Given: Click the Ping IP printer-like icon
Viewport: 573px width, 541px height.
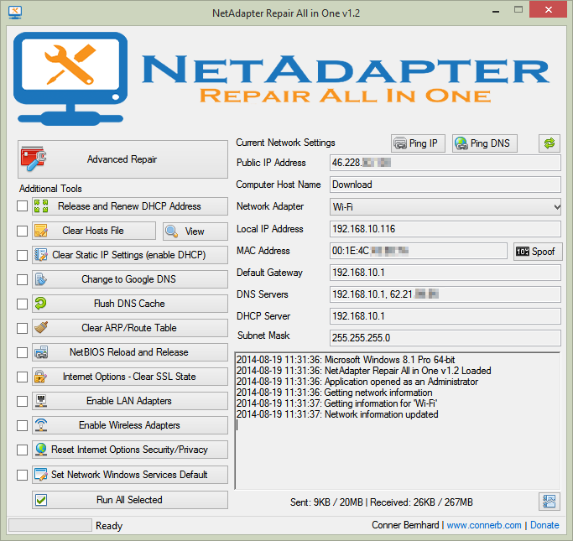Looking at the screenshot, I should click(400, 143).
